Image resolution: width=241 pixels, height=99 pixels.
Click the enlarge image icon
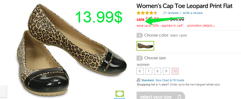pos(120,94)
